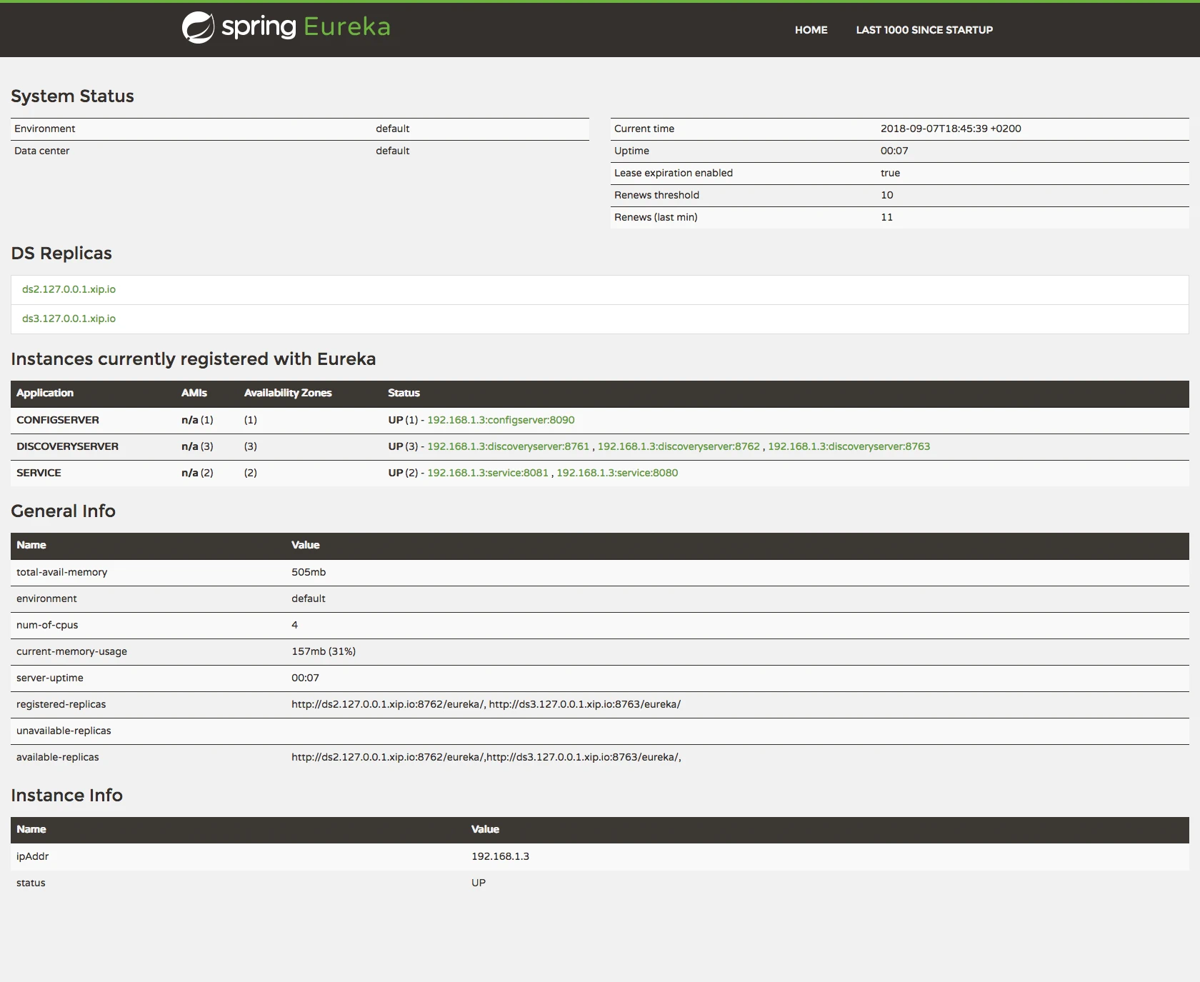Open LAST 1000 SINCE STARTUP page
Image resolution: width=1200 pixels, height=982 pixels.
(x=924, y=30)
